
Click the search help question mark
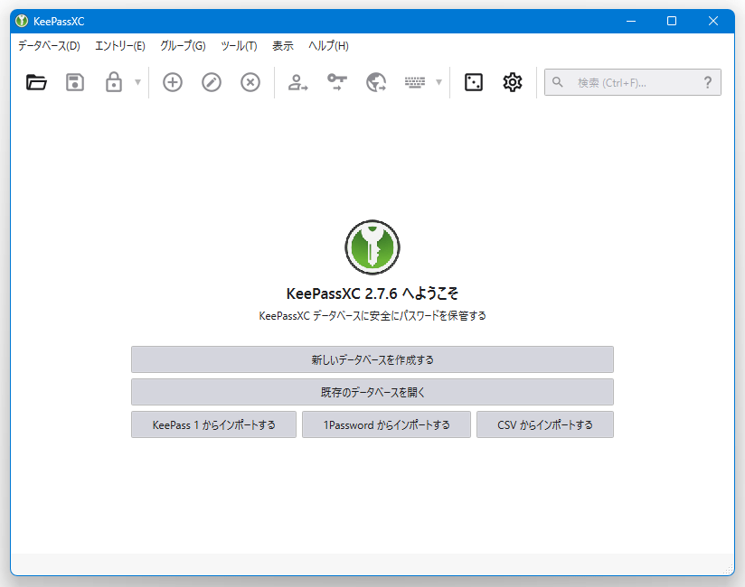(708, 82)
